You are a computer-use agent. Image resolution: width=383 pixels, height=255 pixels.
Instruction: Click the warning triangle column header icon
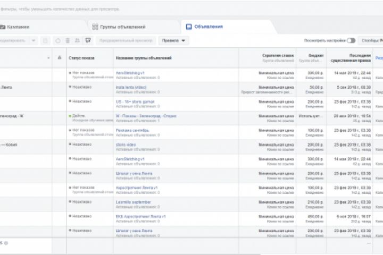click(49, 58)
